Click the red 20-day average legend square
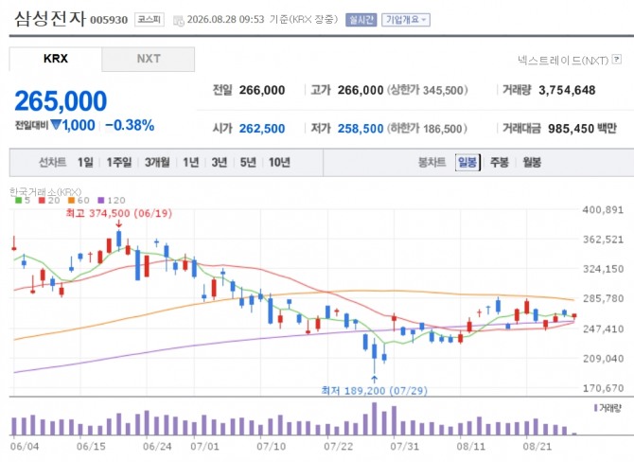 pyautogui.click(x=42, y=201)
